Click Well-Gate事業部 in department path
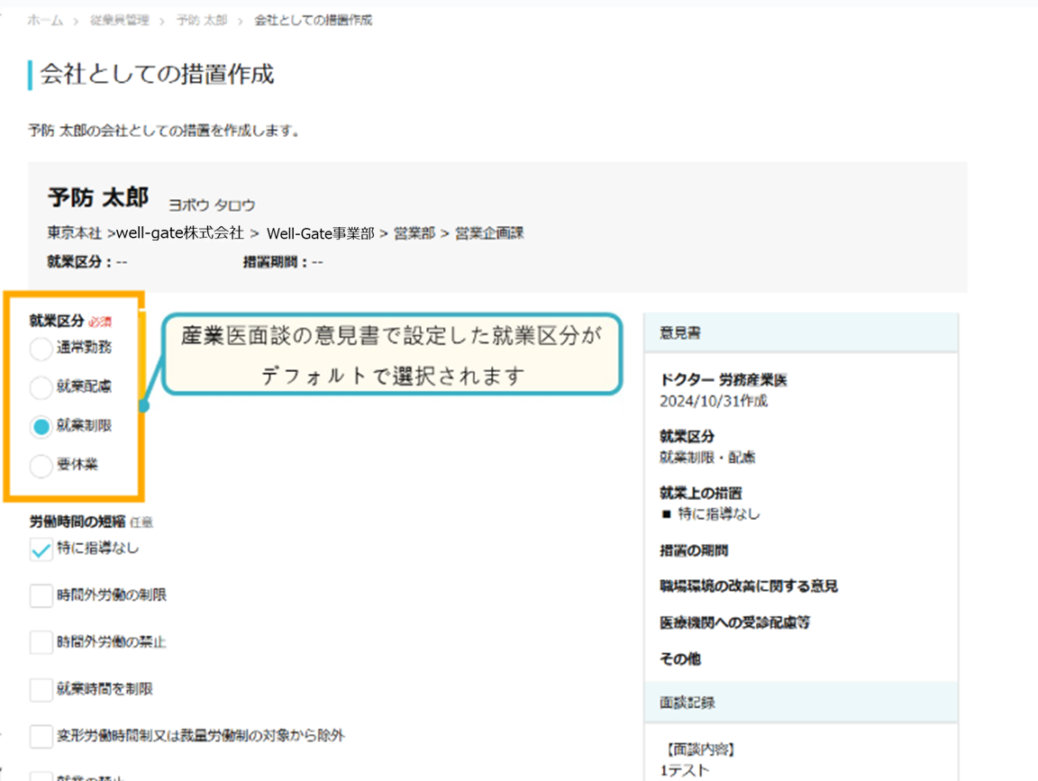The image size is (1038, 781). pos(321,233)
